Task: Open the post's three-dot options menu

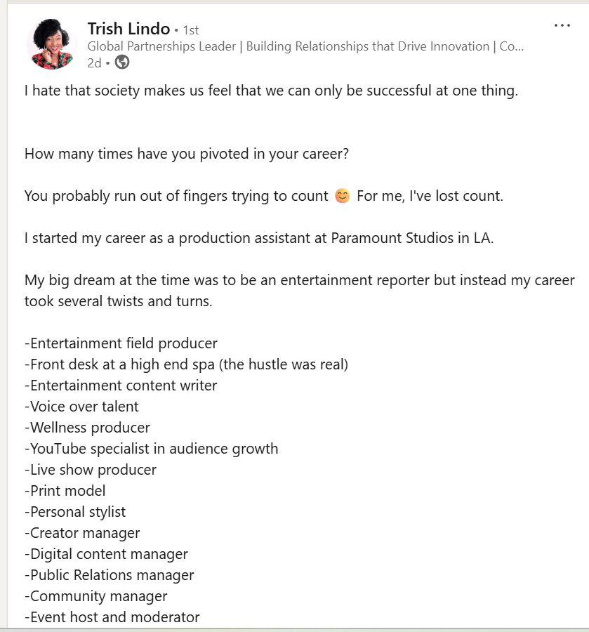Action: click(562, 26)
